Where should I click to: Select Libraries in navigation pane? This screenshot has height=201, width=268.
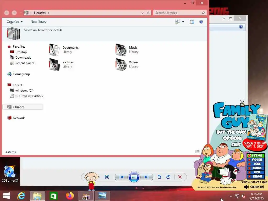click(x=23, y=107)
